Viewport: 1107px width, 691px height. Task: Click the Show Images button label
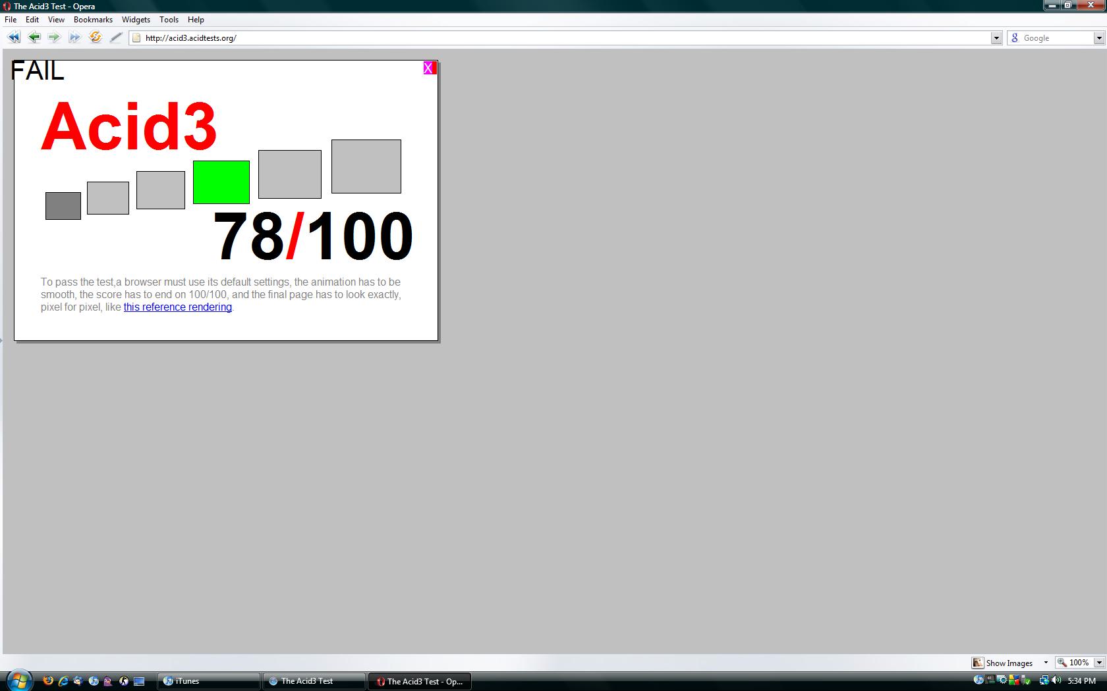pyautogui.click(x=1009, y=663)
